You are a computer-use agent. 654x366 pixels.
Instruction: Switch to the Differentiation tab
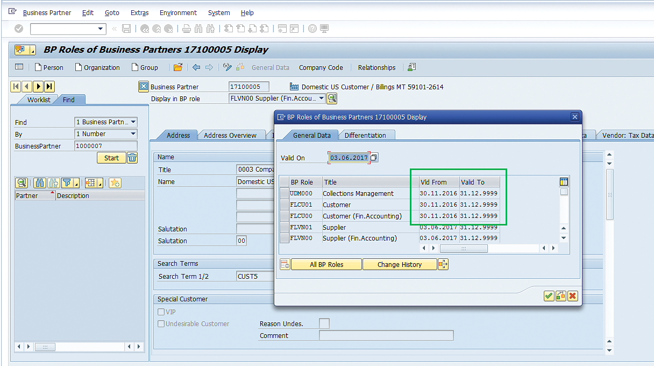point(365,135)
